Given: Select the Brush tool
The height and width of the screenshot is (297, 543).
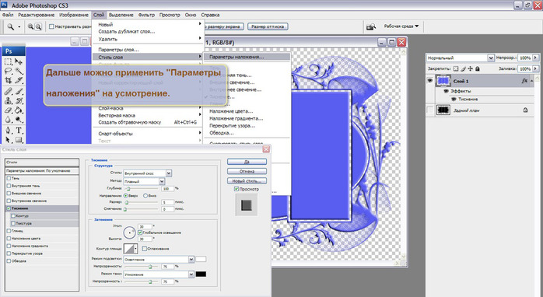Looking at the screenshot, I should [19, 92].
